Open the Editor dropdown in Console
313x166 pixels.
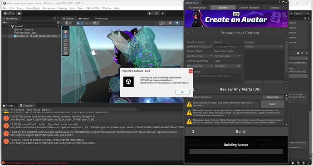point(46,110)
